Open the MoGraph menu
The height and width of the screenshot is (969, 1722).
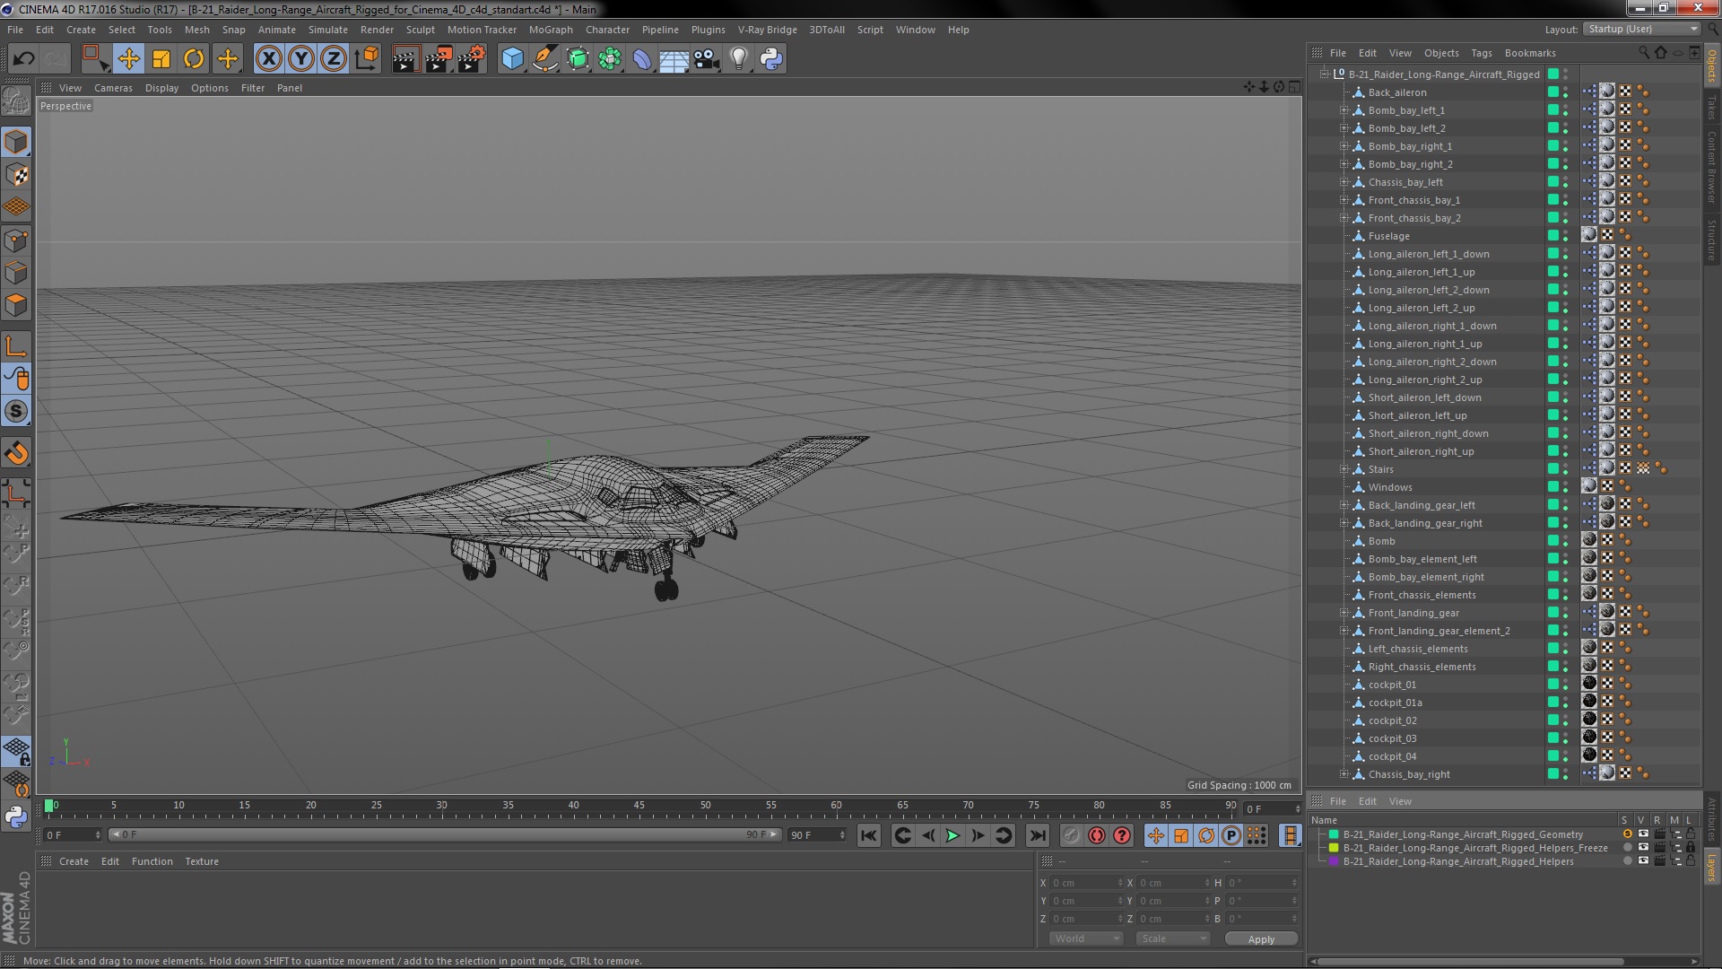click(x=550, y=30)
